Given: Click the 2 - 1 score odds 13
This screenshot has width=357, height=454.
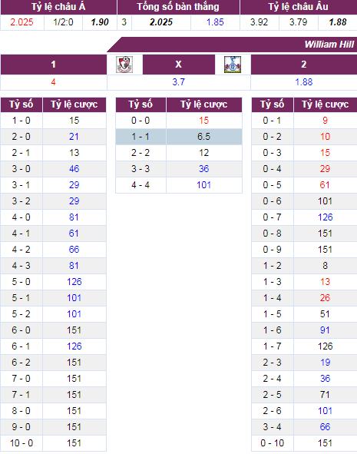Looking at the screenshot, I should pos(74,153).
